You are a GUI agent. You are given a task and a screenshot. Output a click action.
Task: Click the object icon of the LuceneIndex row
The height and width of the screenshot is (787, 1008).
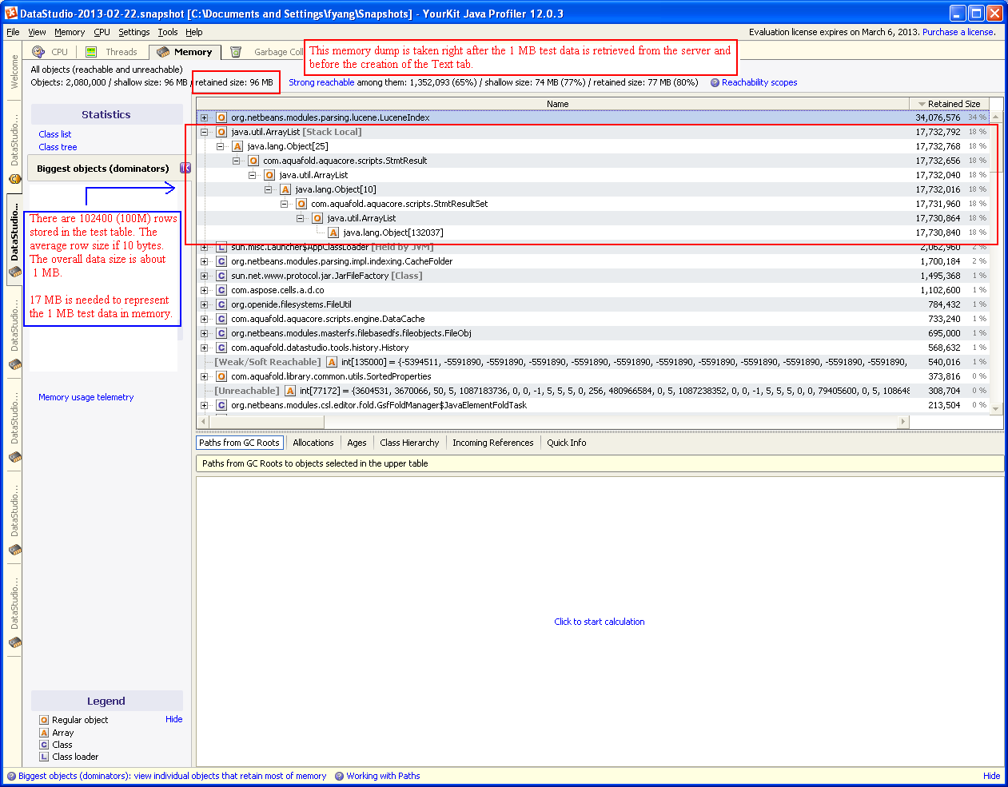point(221,117)
